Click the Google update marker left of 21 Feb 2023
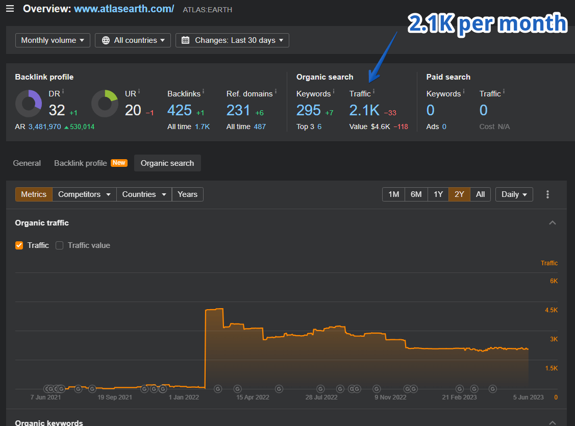The height and width of the screenshot is (426, 575). [x=460, y=389]
